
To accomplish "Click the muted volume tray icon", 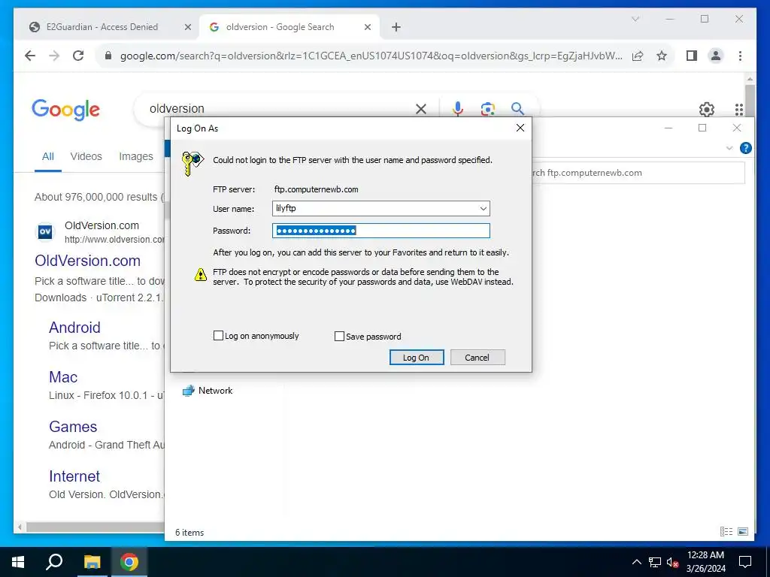I will coord(672,562).
